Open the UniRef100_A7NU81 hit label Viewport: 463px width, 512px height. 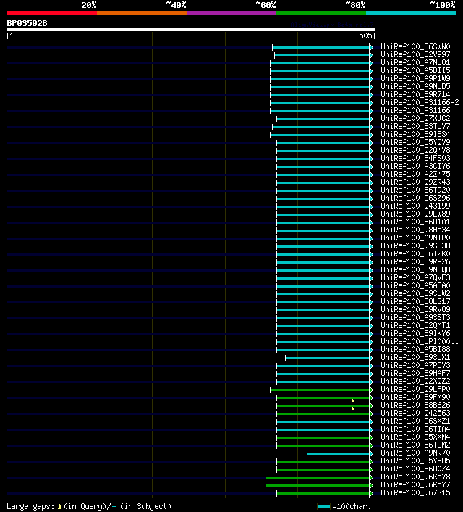point(415,63)
